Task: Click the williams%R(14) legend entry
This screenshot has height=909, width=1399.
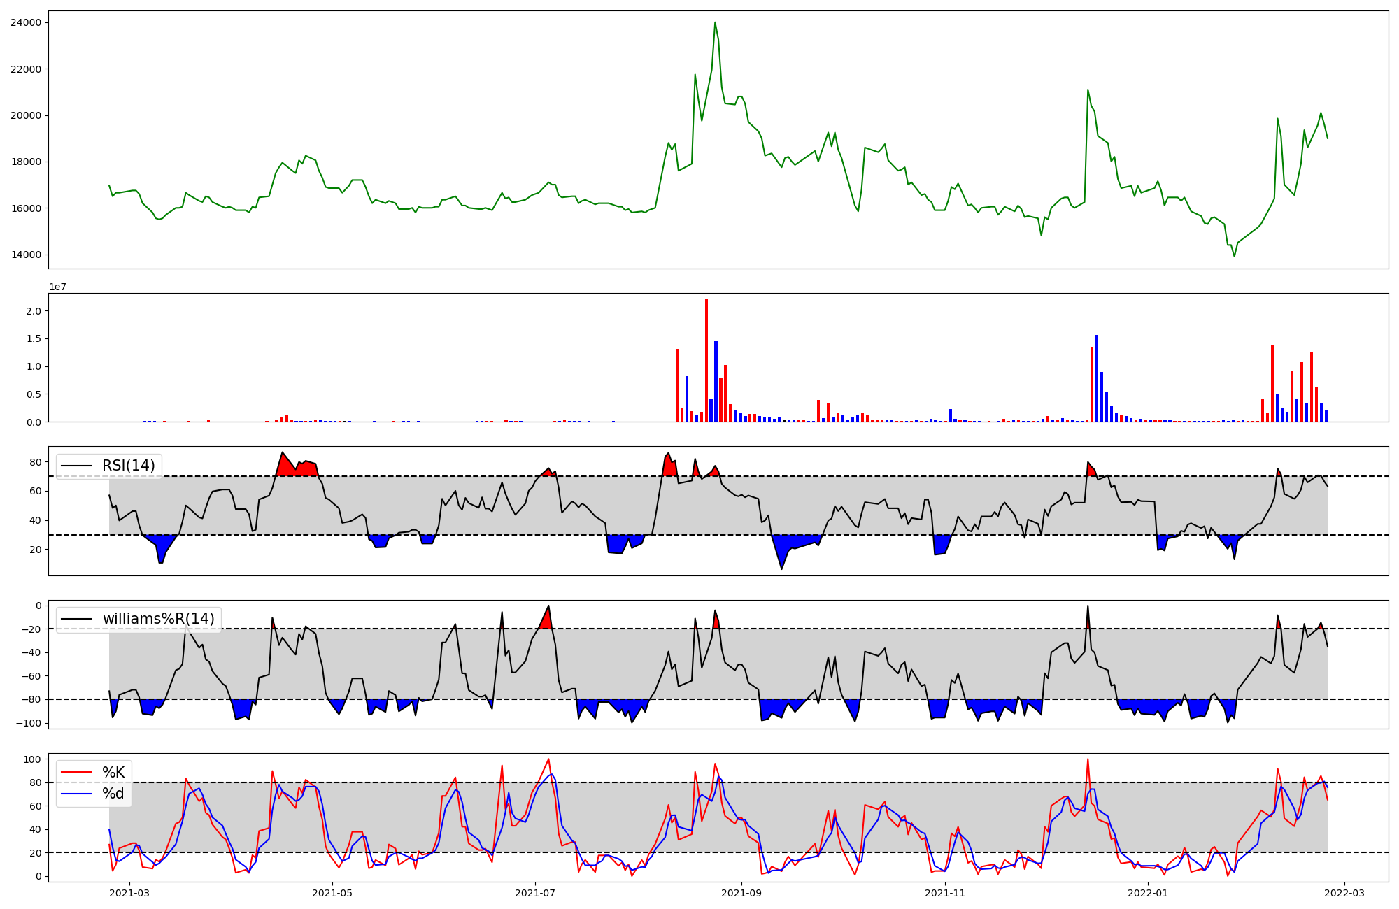Action: [x=158, y=619]
